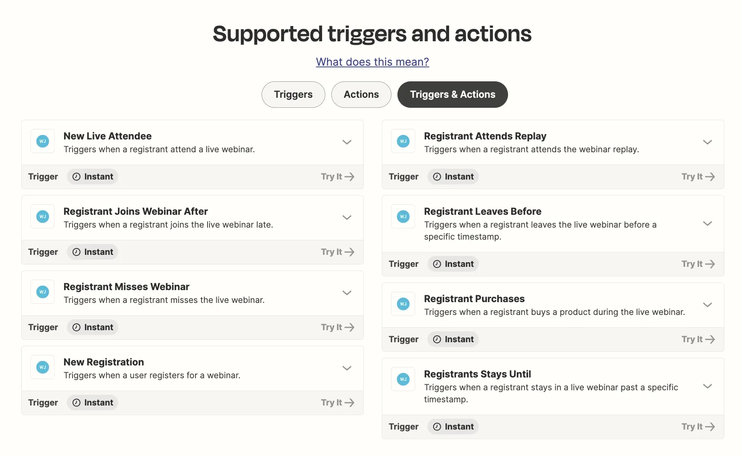
Task: Click Try It for Registrant Misses Webinar
Action: [x=337, y=327]
